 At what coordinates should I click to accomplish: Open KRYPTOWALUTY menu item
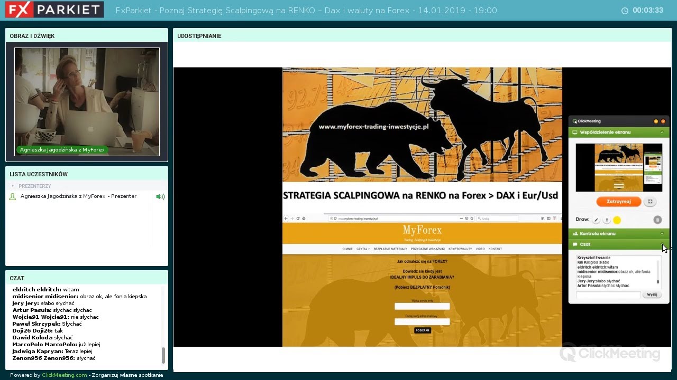point(460,249)
